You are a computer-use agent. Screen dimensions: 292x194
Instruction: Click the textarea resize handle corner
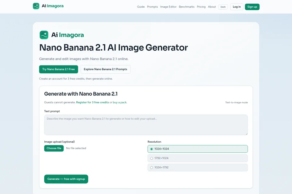[x=247, y=134]
